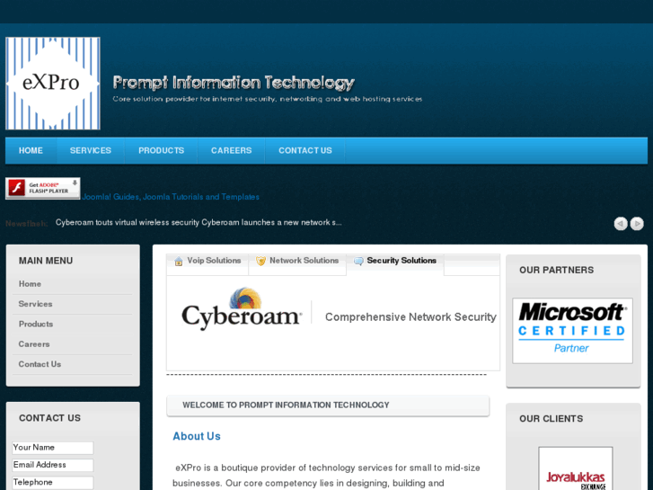This screenshot has height=490, width=653.
Task: Select the Security Solutions tab
Action: tap(395, 264)
